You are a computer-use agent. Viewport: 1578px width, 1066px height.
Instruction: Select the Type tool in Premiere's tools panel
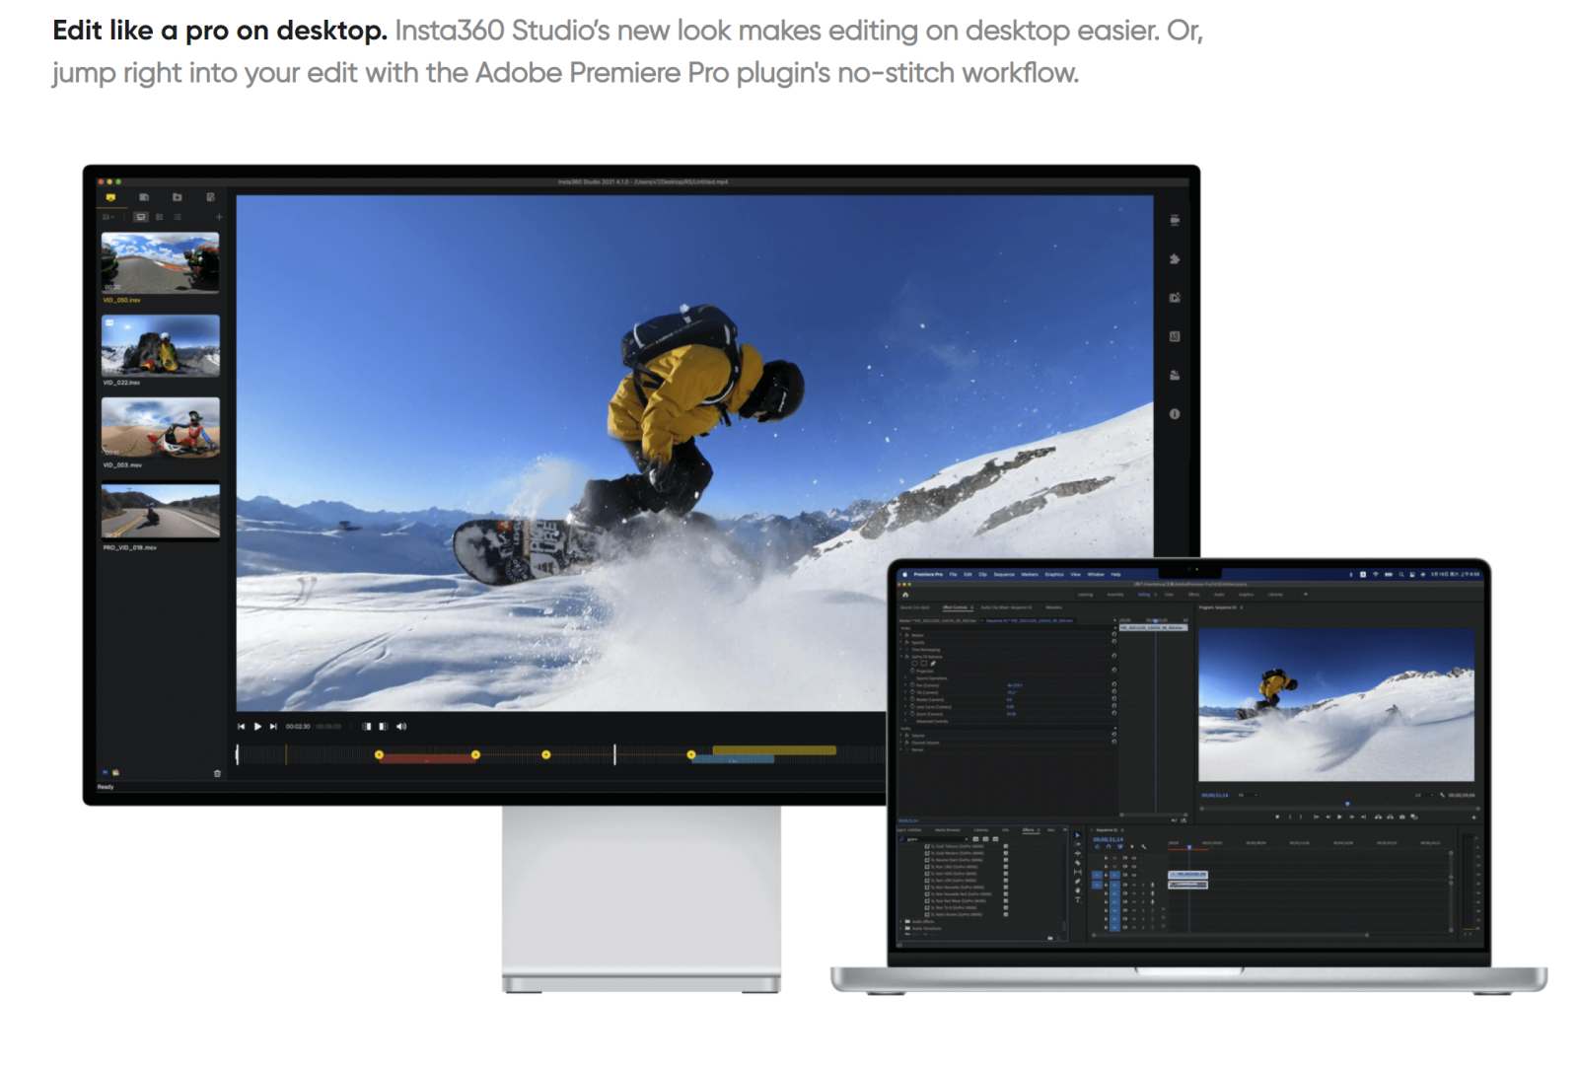point(1078,899)
